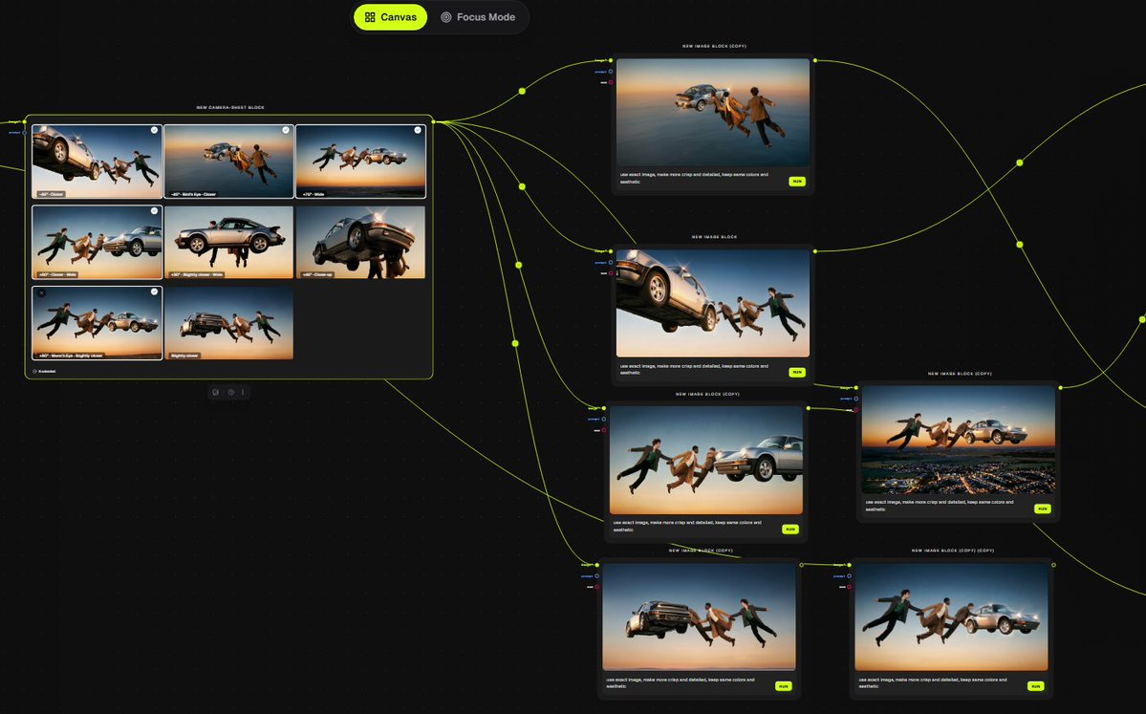Switch to Focus Mode

pos(480,16)
